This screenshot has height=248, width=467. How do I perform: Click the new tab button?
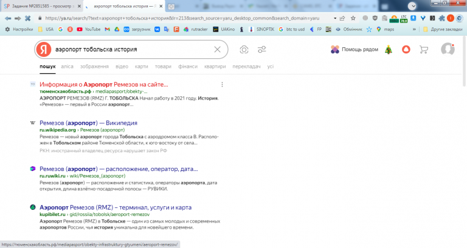[x=171, y=7]
